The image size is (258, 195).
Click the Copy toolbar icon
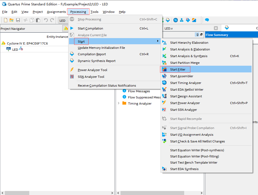point(32,20)
